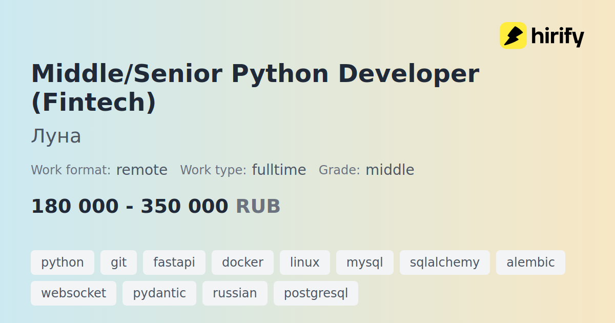The height and width of the screenshot is (323, 615).
Task: Click the mysql skill tag
Action: point(365,263)
